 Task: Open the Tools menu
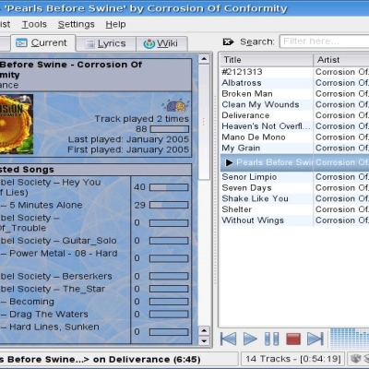[x=34, y=24]
